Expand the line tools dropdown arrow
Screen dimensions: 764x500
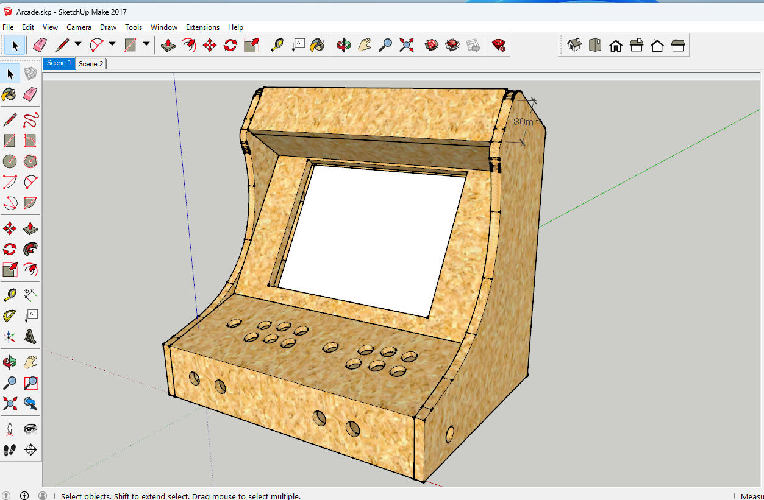click(78, 44)
